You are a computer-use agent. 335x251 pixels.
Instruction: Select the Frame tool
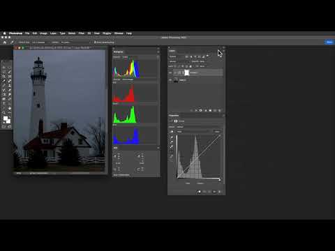pos(10,76)
